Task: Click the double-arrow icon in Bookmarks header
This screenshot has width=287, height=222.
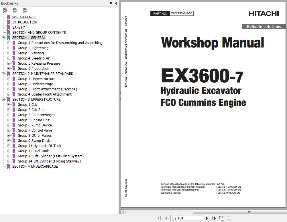Action: 111,3
